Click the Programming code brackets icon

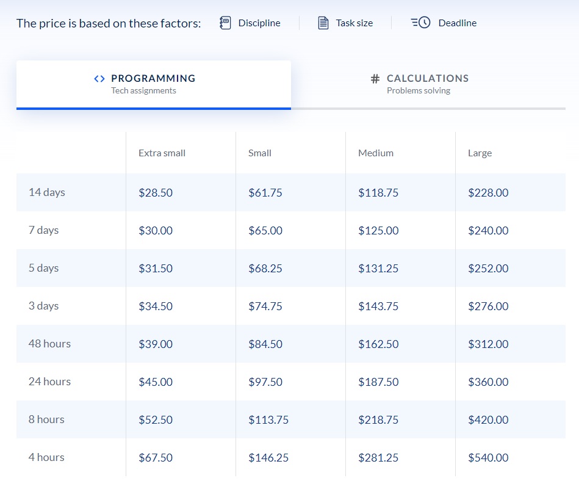99,79
